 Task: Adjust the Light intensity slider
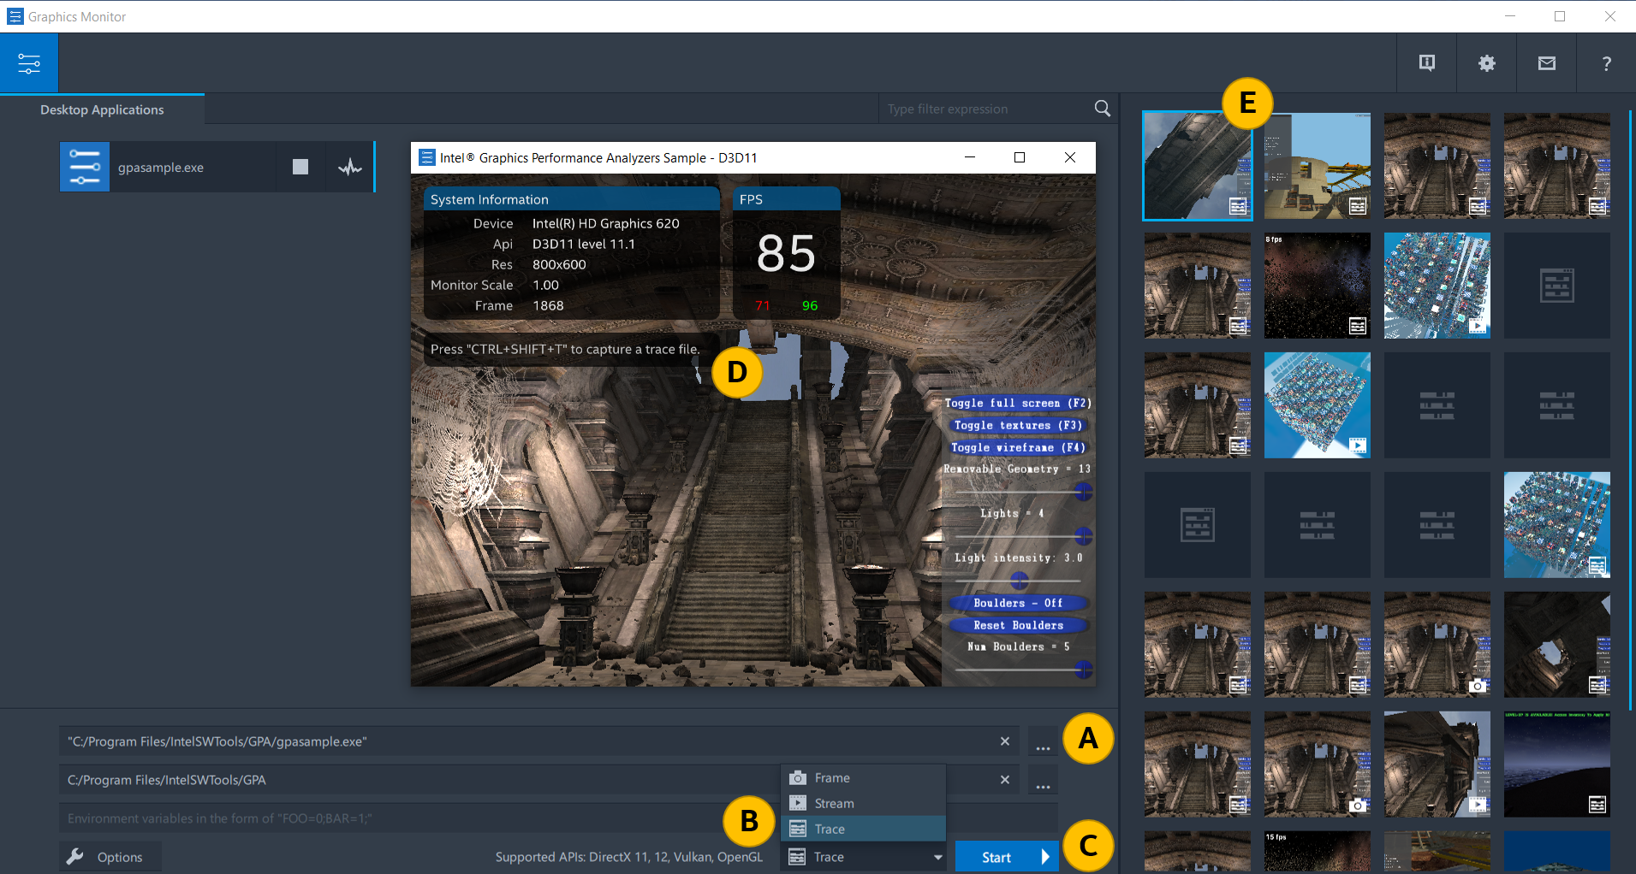tap(1019, 581)
